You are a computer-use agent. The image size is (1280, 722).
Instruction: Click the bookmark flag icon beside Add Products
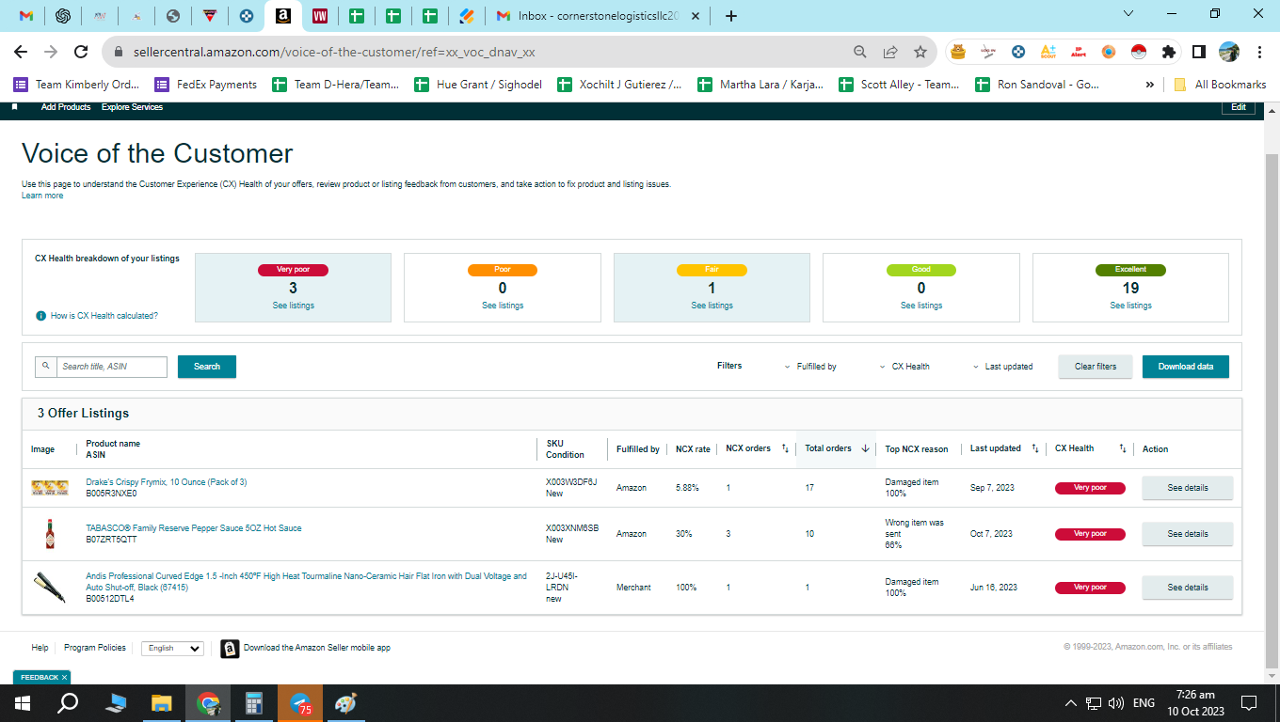click(x=15, y=107)
